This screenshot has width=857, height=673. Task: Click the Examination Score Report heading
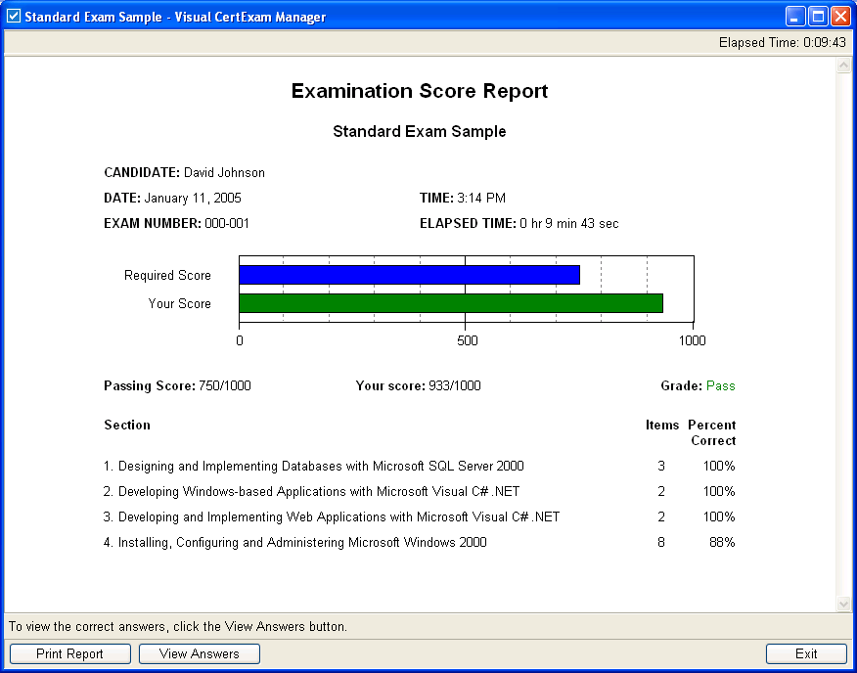click(x=420, y=91)
